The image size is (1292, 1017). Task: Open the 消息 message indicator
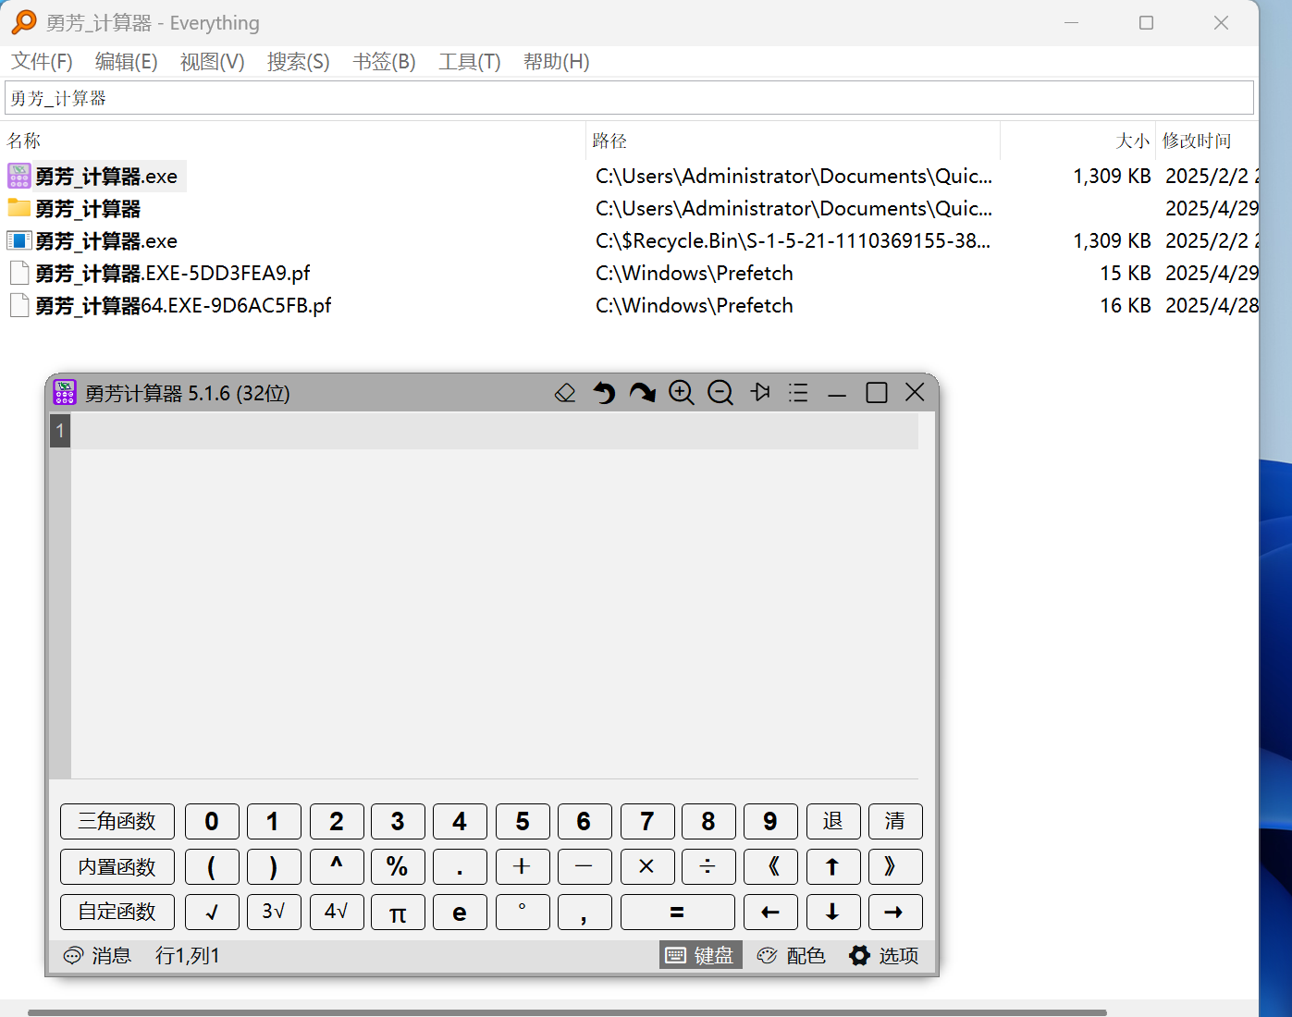pos(97,955)
